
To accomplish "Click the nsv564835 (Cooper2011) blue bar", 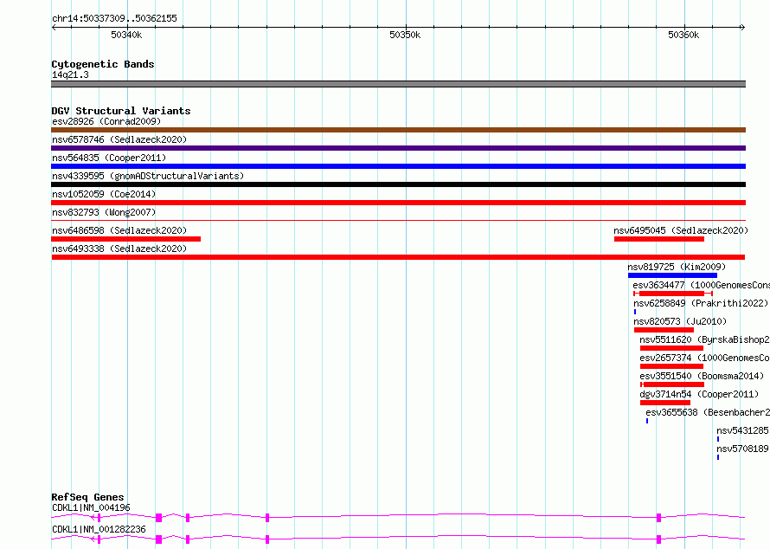I will (x=398, y=166).
